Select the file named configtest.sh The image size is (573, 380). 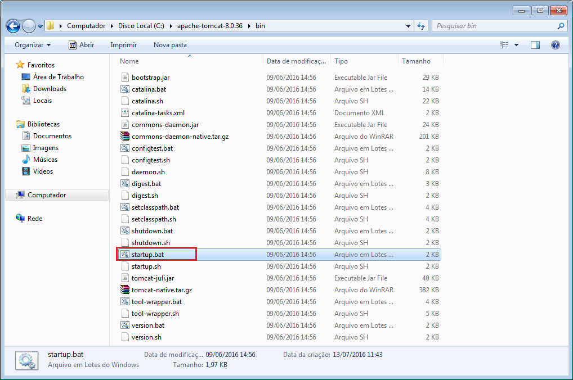coord(150,160)
